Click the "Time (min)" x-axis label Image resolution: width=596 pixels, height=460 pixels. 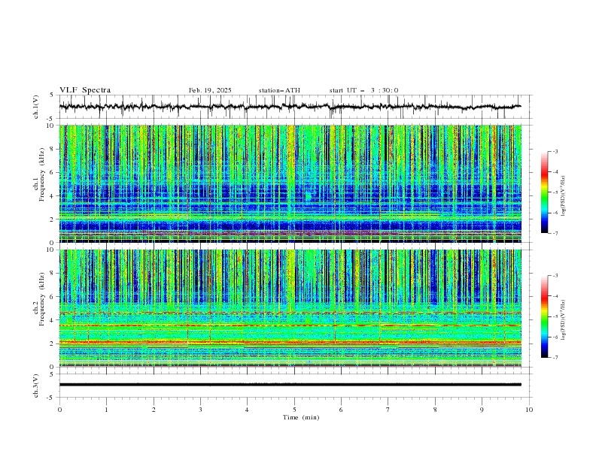[x=301, y=417]
